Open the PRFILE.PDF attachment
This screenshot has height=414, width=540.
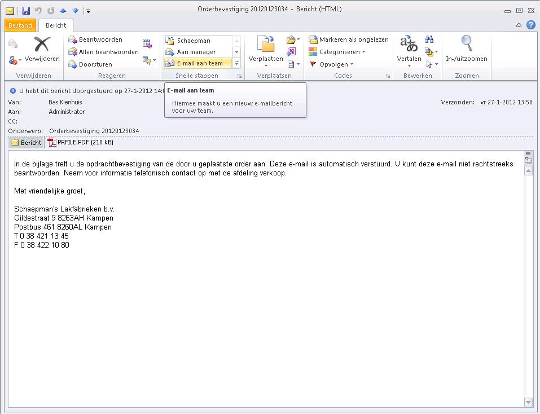pyautogui.click(x=81, y=142)
